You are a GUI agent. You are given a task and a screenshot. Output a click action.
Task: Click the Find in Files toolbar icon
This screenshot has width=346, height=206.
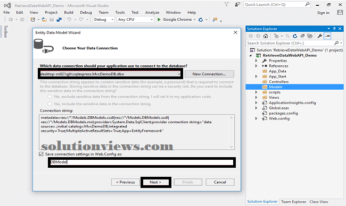pos(215,20)
